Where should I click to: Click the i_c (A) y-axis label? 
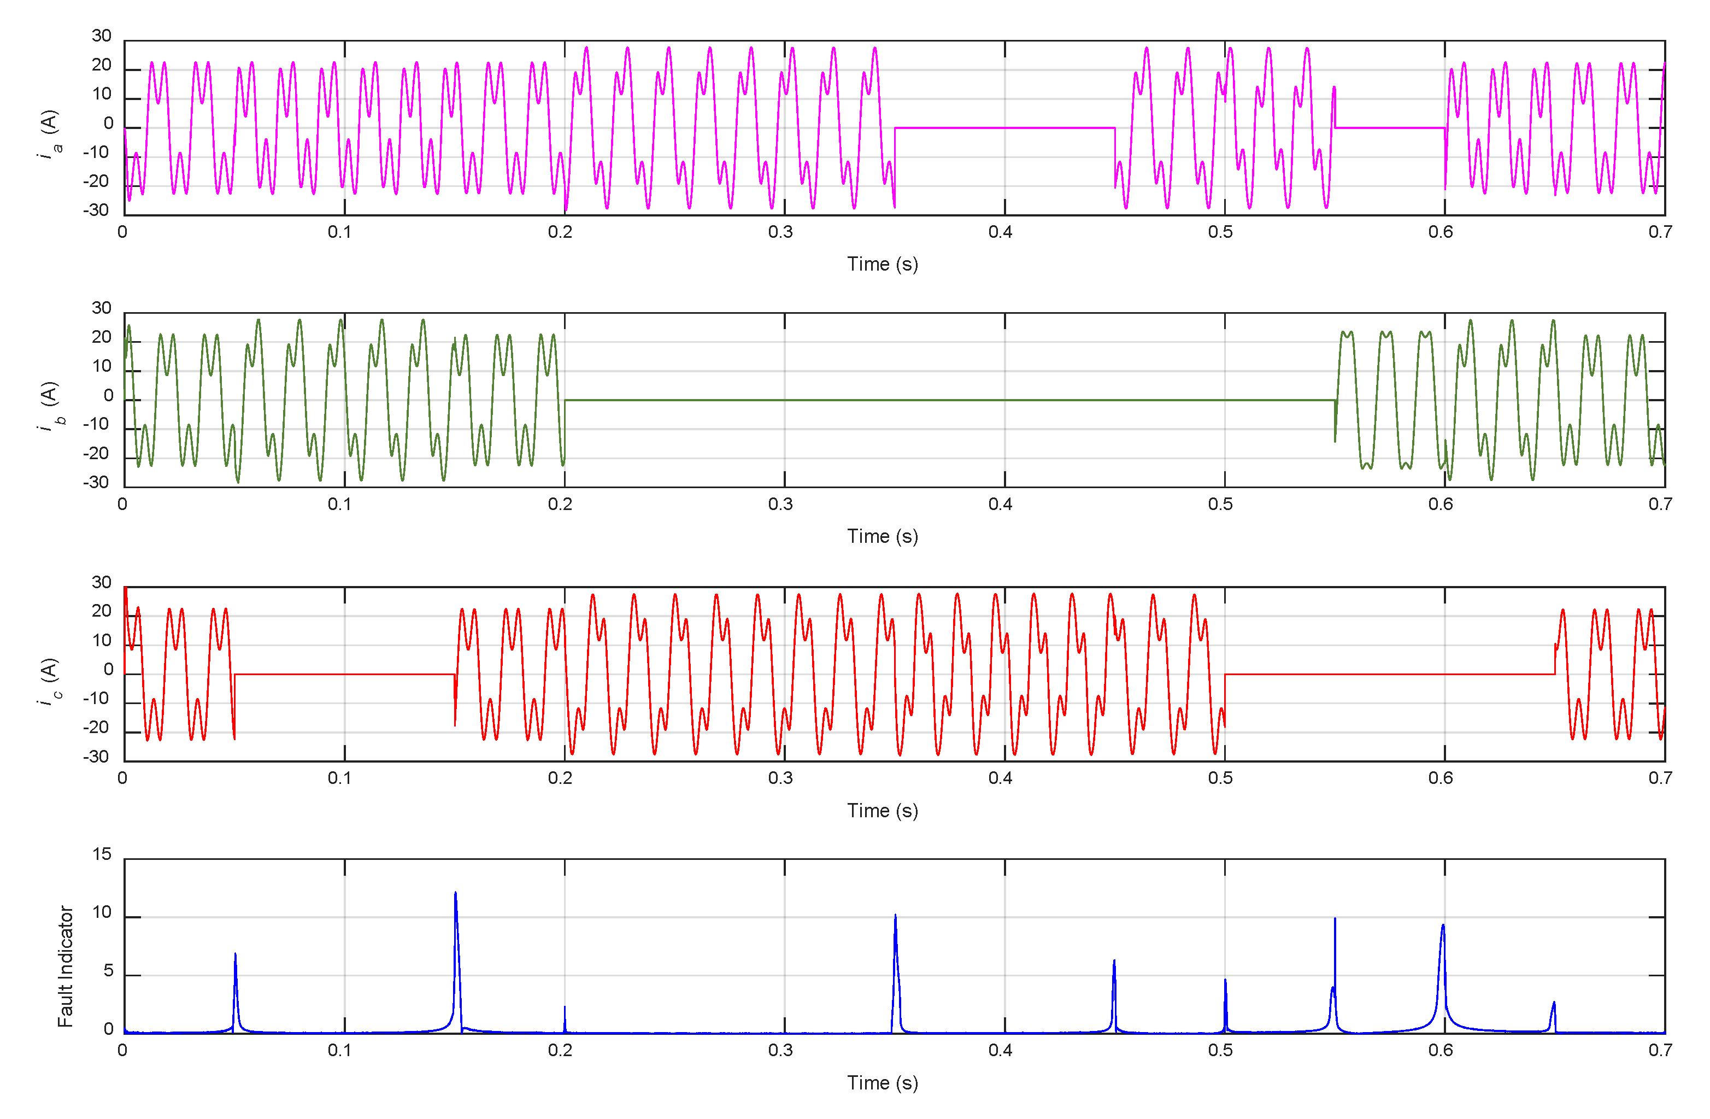(49, 680)
